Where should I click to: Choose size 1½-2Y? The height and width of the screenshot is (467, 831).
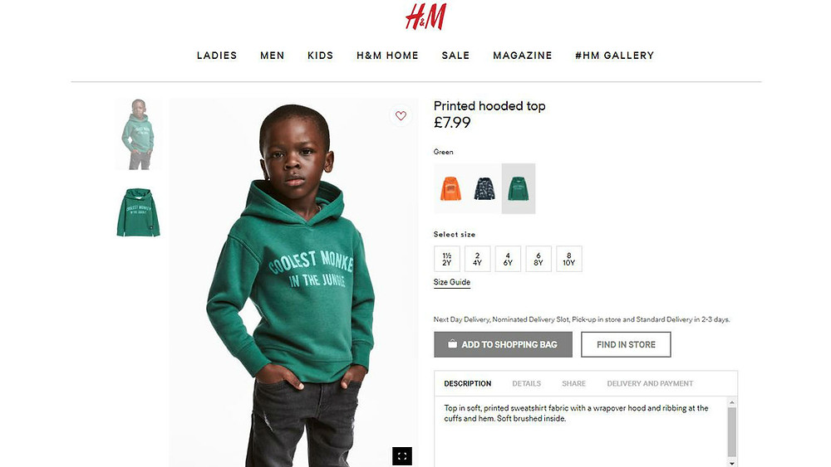[447, 259]
